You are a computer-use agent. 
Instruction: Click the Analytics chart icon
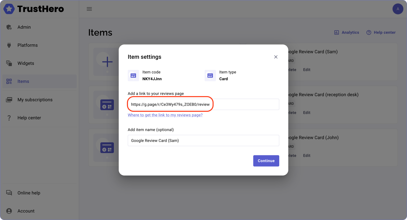point(337,32)
